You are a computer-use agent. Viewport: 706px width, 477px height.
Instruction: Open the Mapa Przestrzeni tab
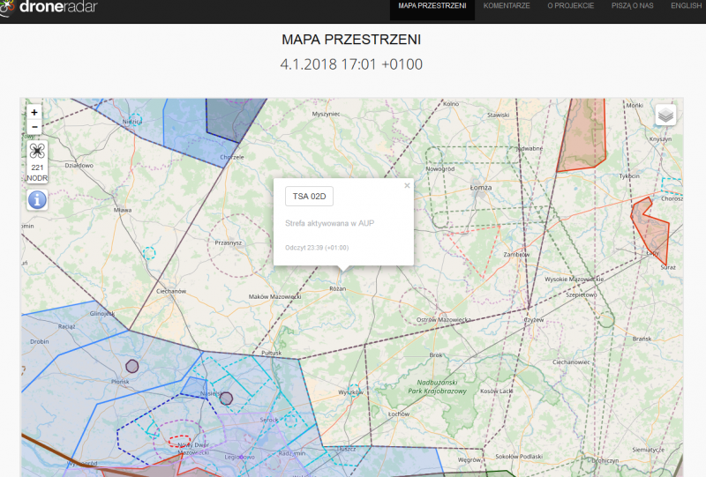432,6
